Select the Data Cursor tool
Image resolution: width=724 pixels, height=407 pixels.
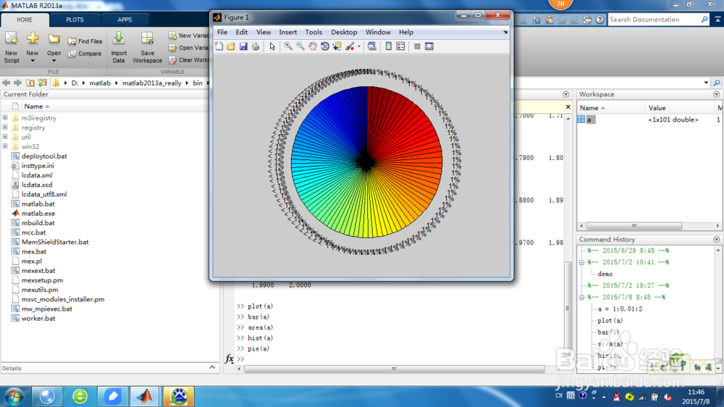337,46
